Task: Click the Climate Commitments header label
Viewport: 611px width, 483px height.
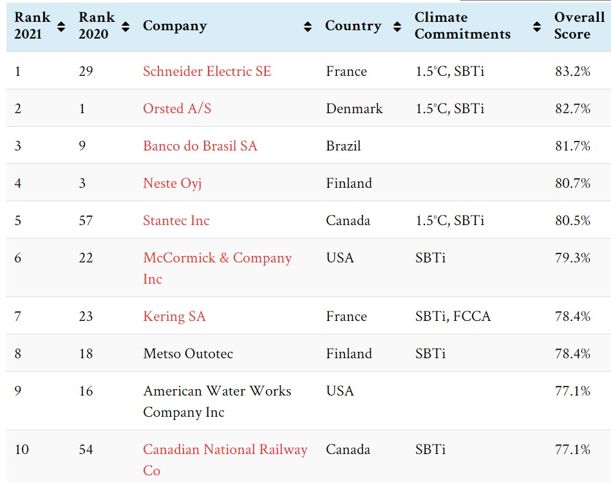Action: (462, 26)
